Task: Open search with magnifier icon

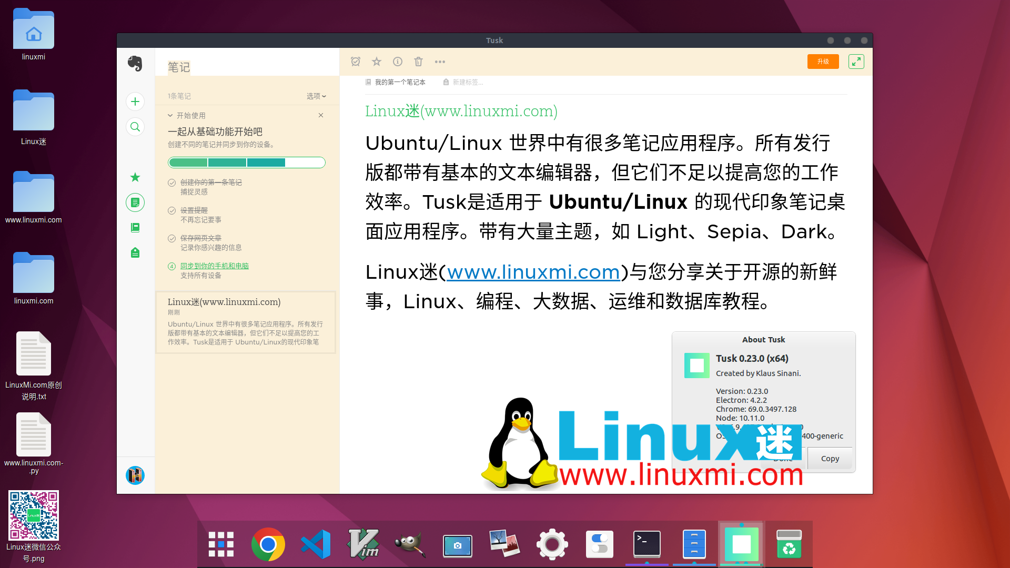Action: pos(135,127)
